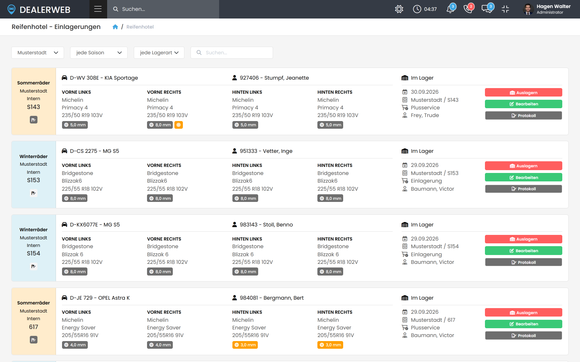Focus the top bar Suchen search field
The height and width of the screenshot is (362, 580).
(163, 9)
